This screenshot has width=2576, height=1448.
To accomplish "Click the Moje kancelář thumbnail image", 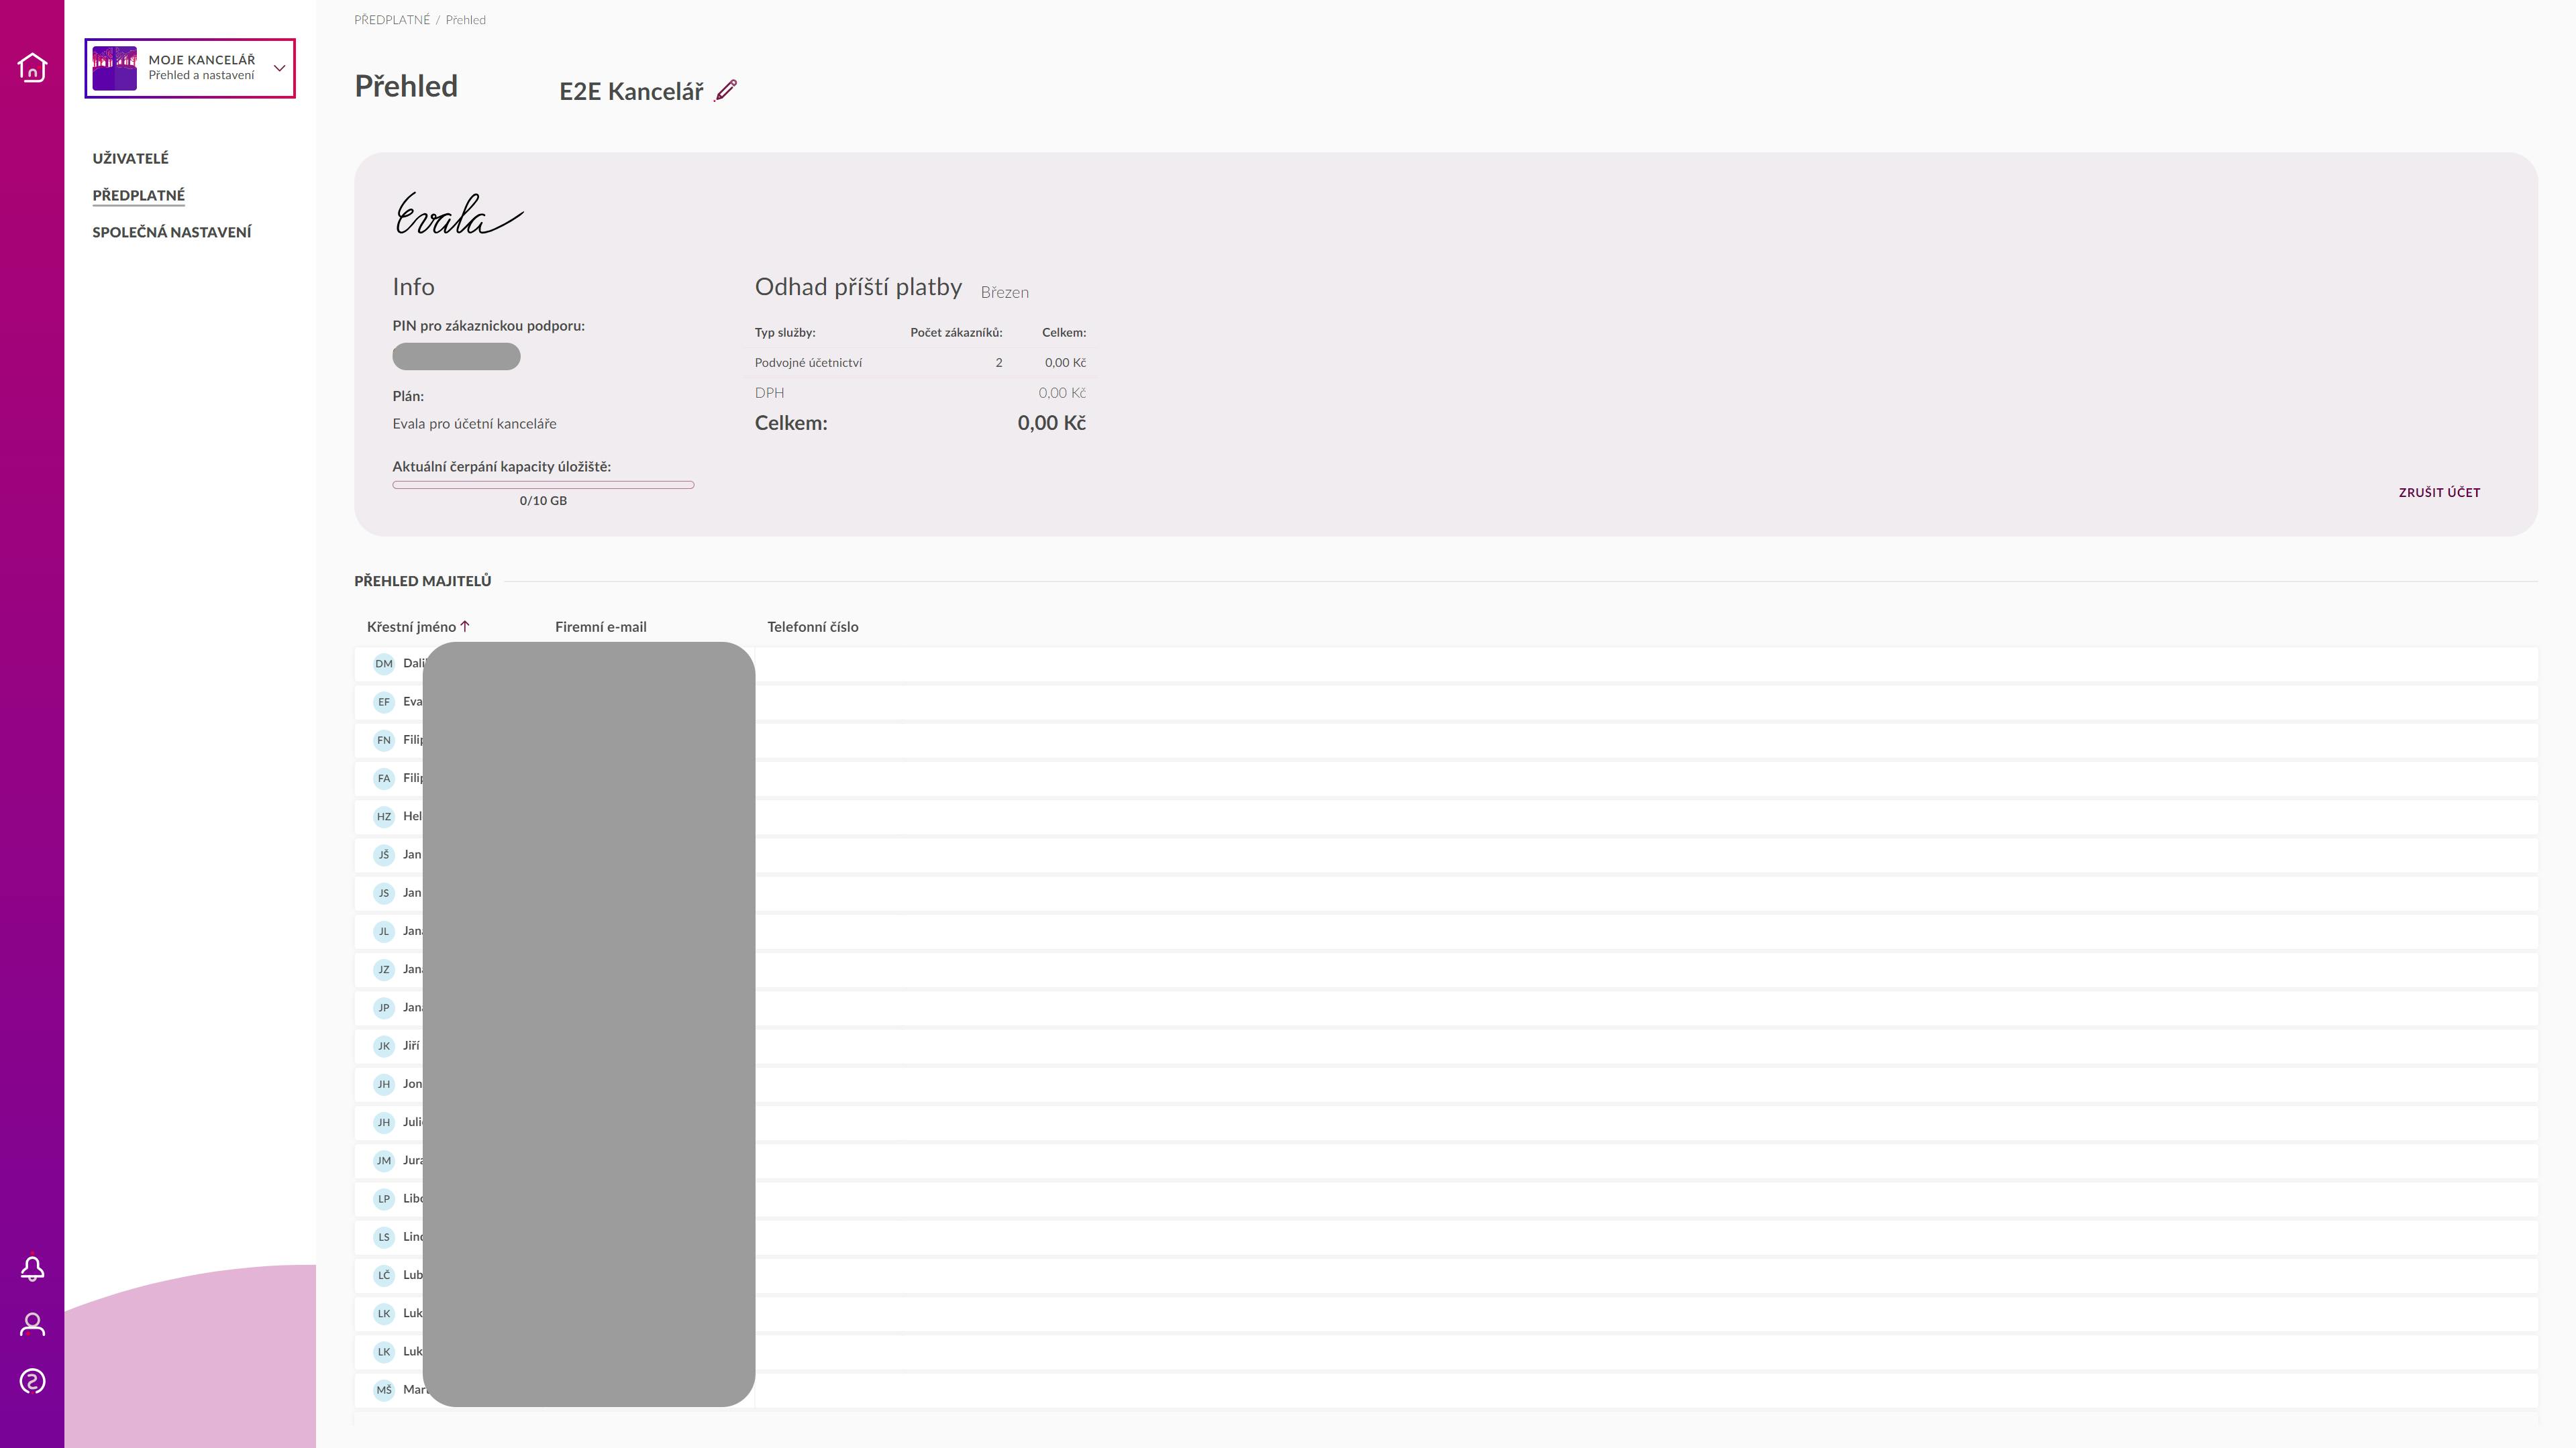I will [114, 68].
